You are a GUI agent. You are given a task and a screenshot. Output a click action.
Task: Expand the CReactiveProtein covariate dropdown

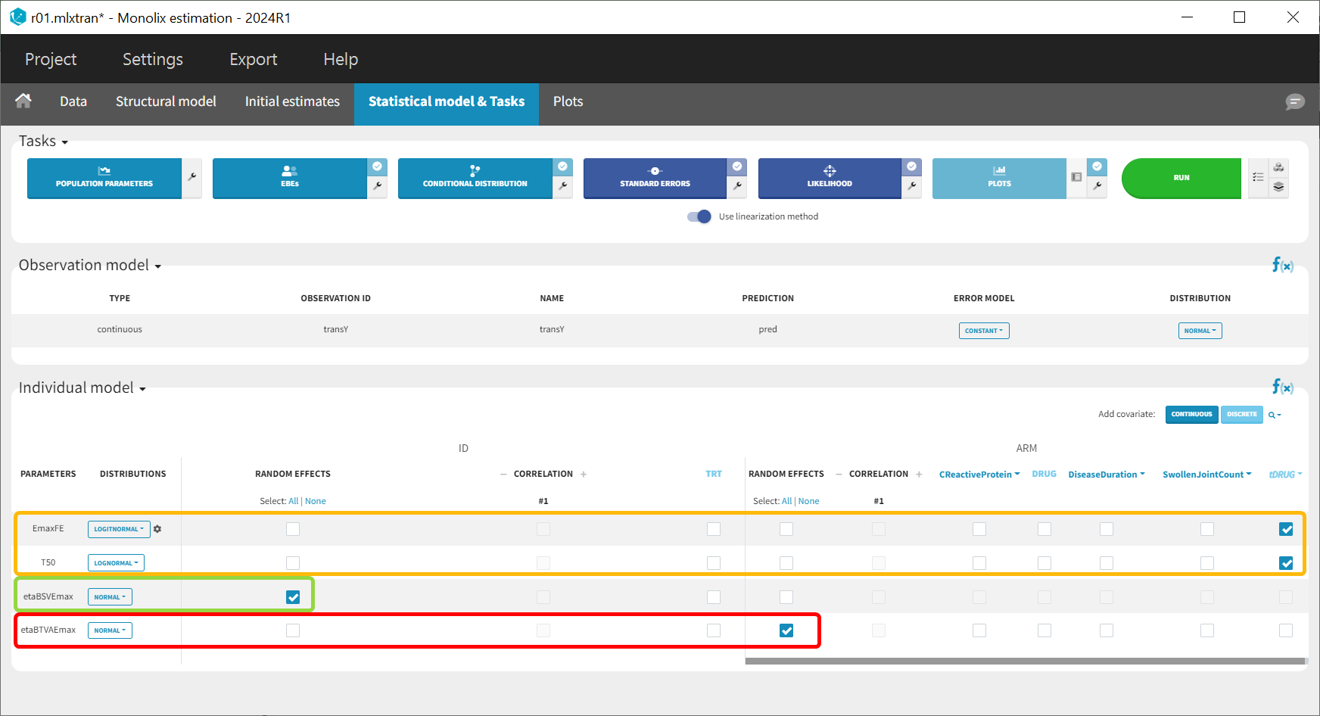[979, 475]
